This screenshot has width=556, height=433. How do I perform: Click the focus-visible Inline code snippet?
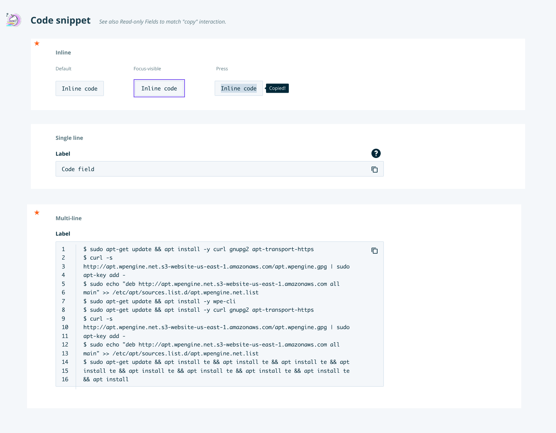click(159, 88)
